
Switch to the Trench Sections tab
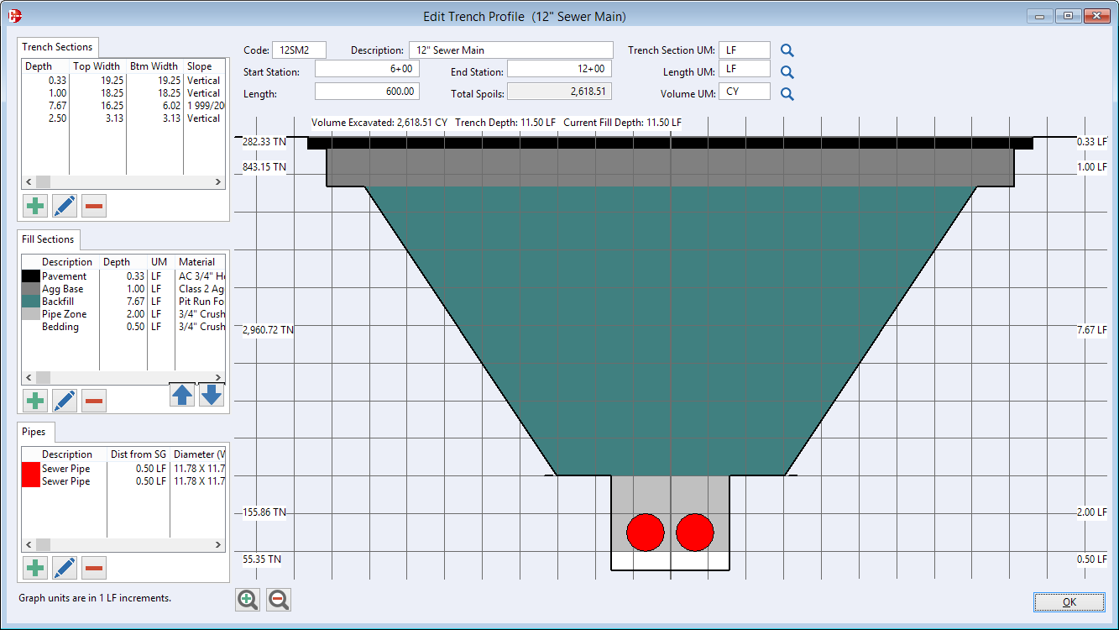tap(57, 47)
